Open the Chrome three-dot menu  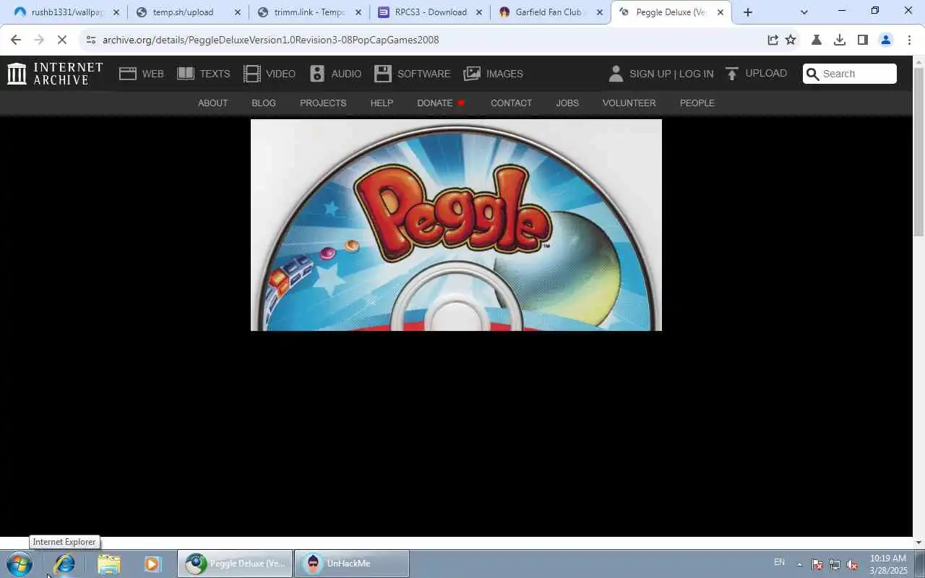(x=909, y=40)
